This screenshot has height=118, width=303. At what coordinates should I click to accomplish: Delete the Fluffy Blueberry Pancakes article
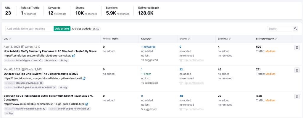pos(297,48)
